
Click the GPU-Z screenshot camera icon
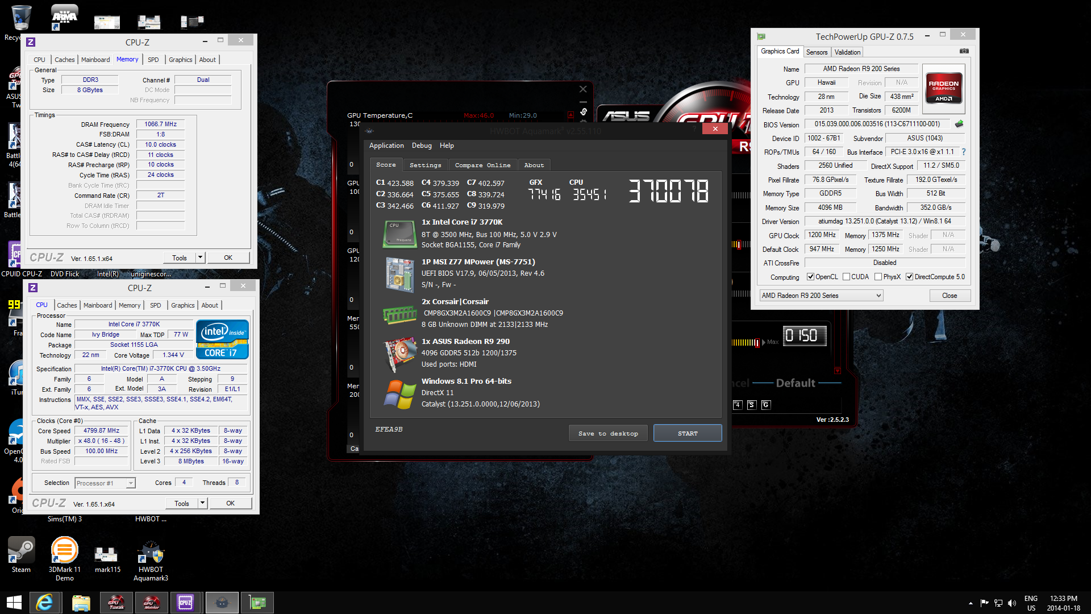tap(964, 51)
